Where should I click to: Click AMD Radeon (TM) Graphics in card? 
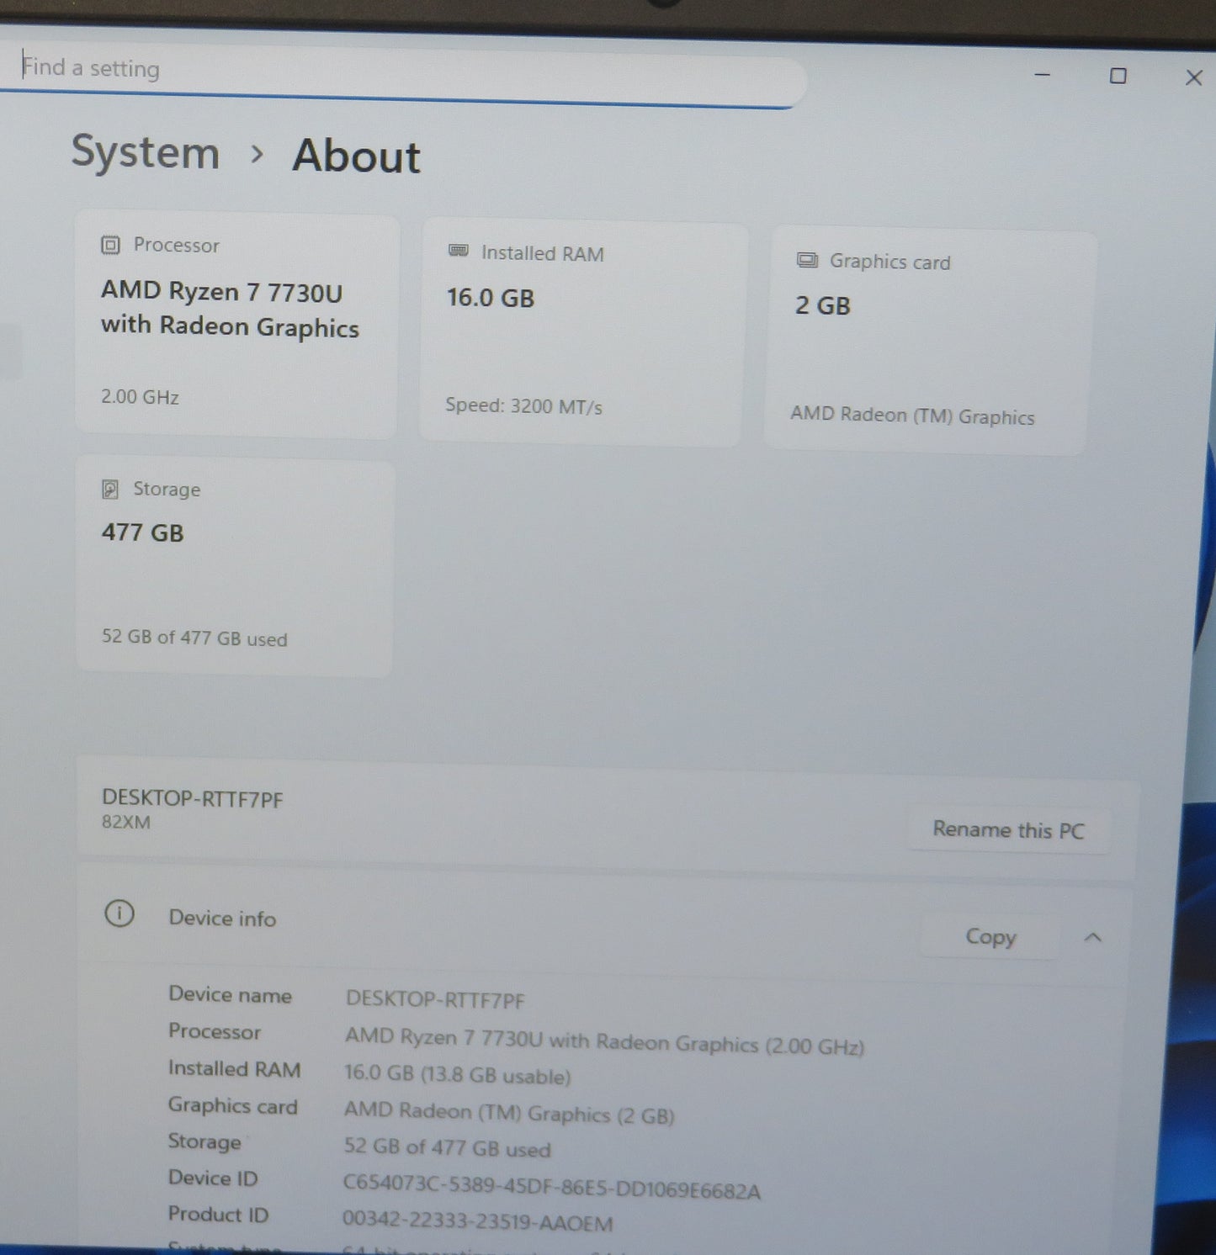coord(912,416)
